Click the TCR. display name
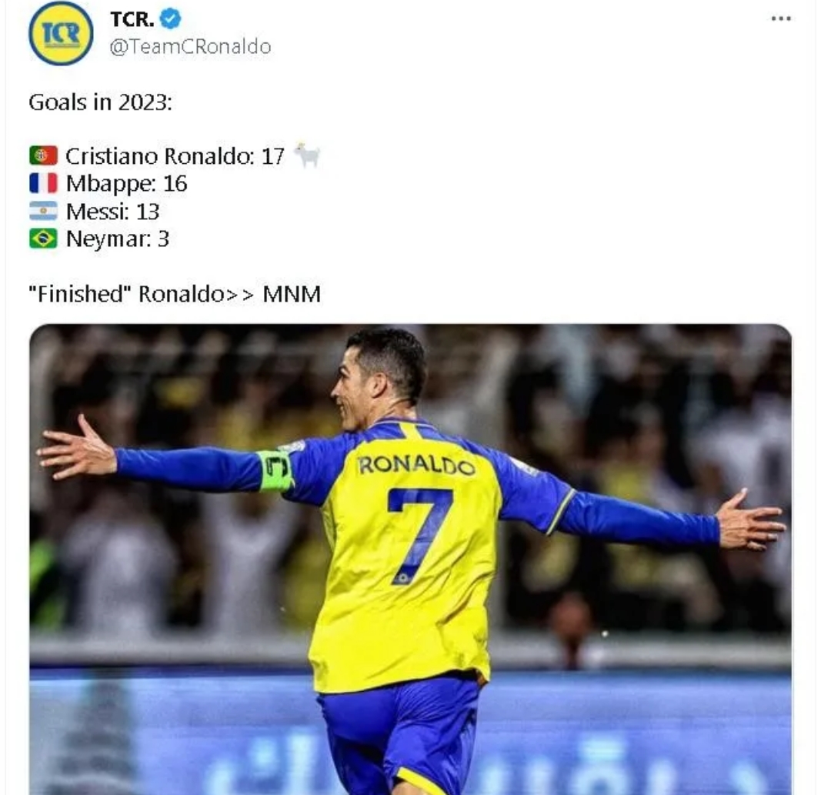The image size is (831, 795). [132, 19]
